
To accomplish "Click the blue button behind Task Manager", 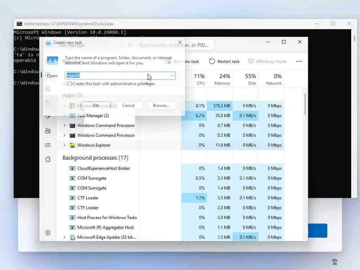I will pos(317,231).
